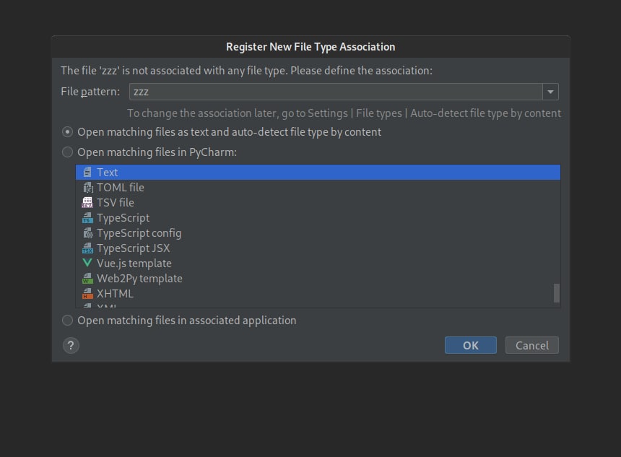Image resolution: width=621 pixels, height=457 pixels.
Task: Click the TSV file icon
Action: tap(87, 202)
